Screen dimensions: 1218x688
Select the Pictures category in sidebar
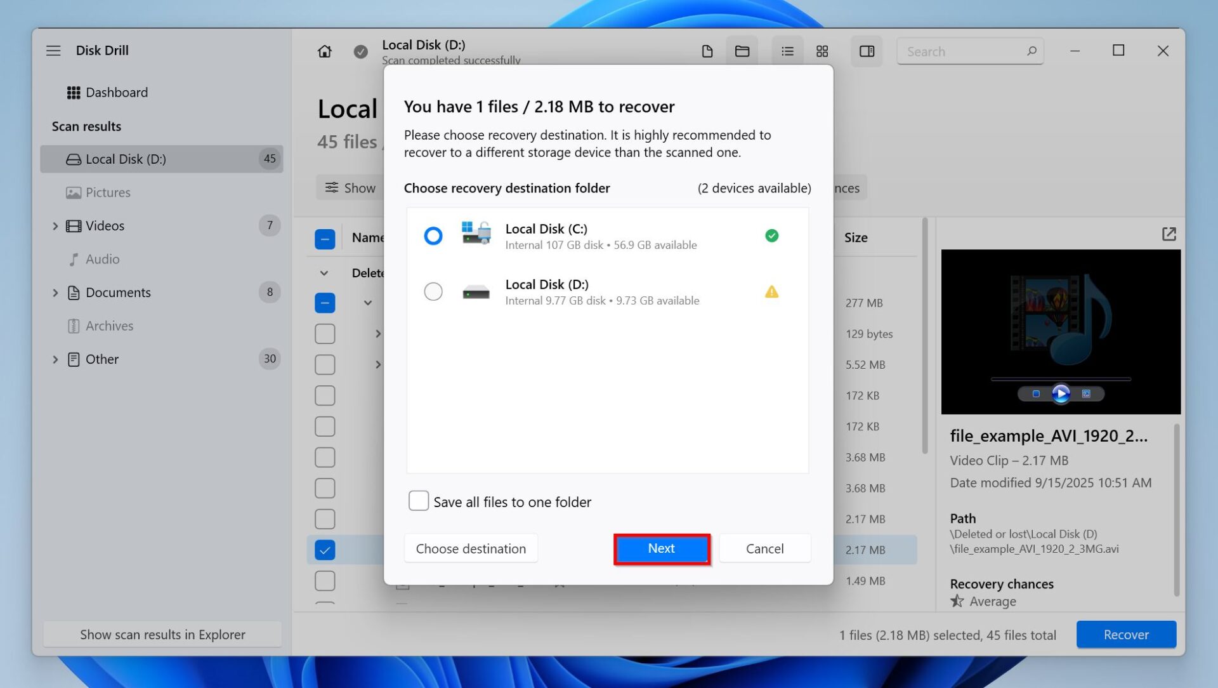tap(108, 192)
